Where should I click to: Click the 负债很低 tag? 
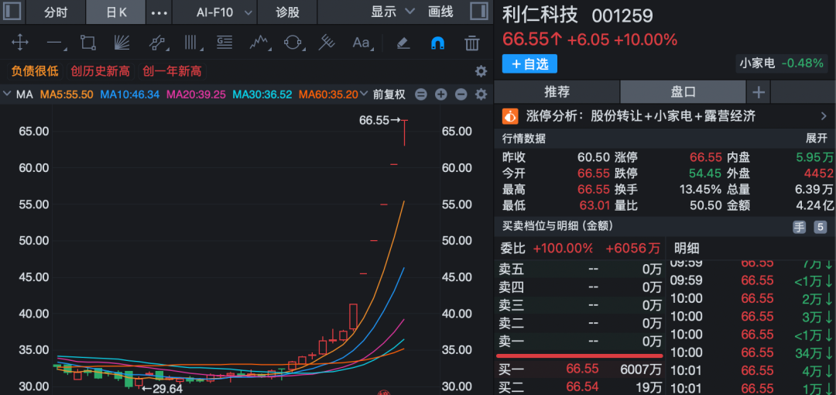(35, 71)
